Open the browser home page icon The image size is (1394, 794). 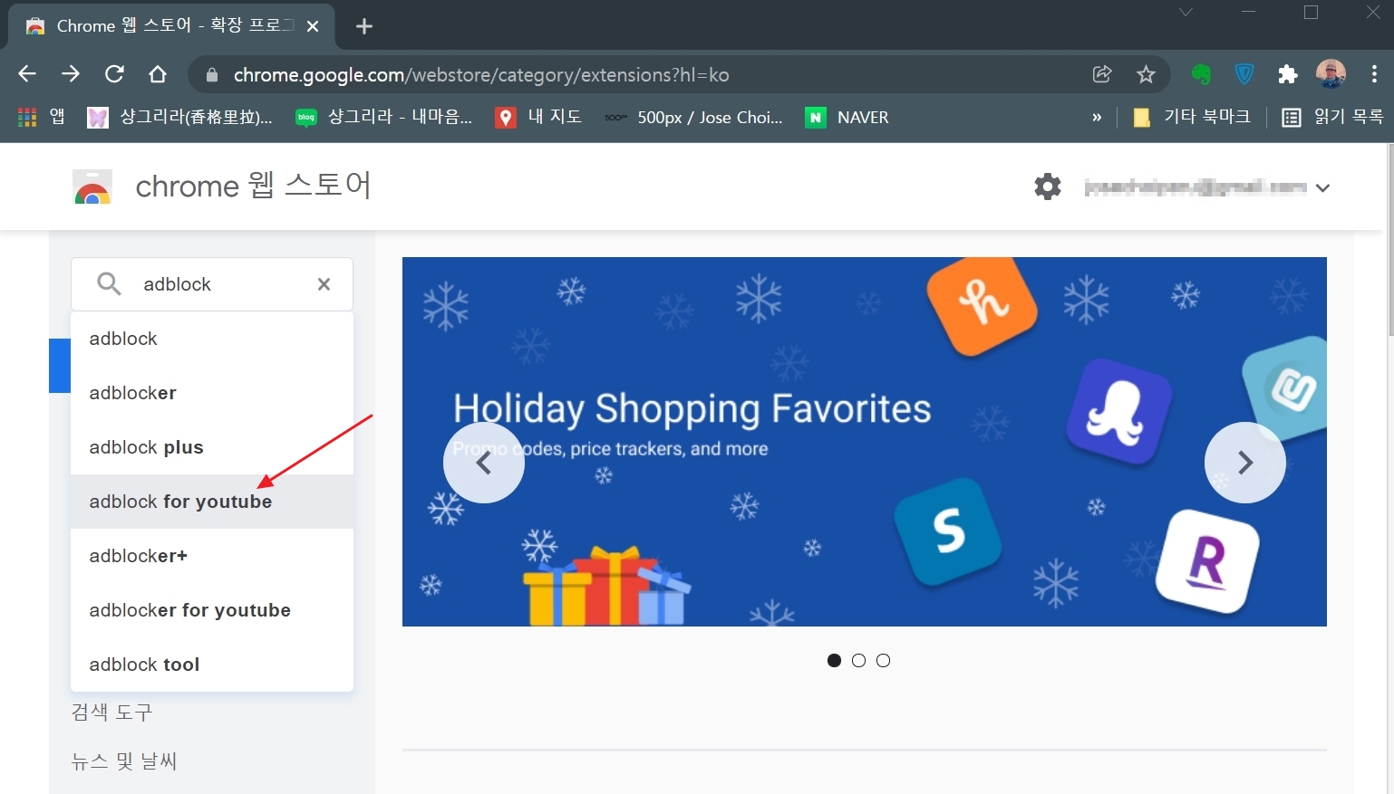[158, 74]
